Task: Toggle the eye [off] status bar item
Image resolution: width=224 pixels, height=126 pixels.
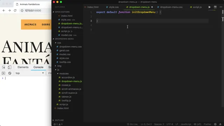Action: pyautogui.click(x=197, y=124)
